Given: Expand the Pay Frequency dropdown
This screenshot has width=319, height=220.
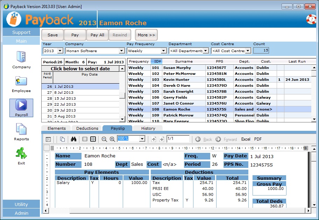Looking at the screenshot, I should click(163, 51).
